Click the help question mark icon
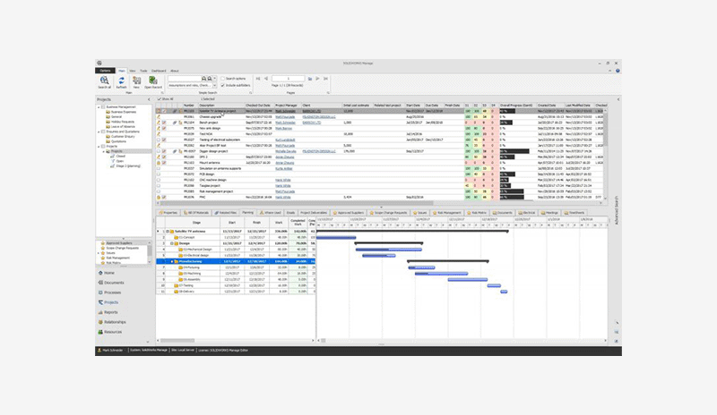Image resolution: width=717 pixels, height=415 pixels. pos(617,70)
